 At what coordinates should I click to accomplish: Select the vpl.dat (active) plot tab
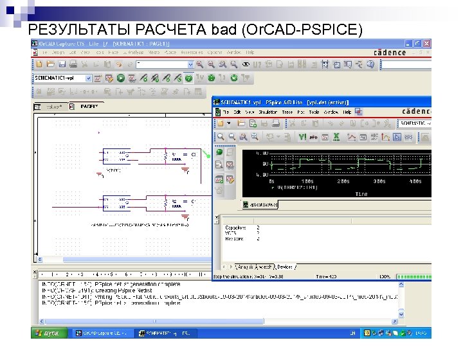(x=260, y=204)
